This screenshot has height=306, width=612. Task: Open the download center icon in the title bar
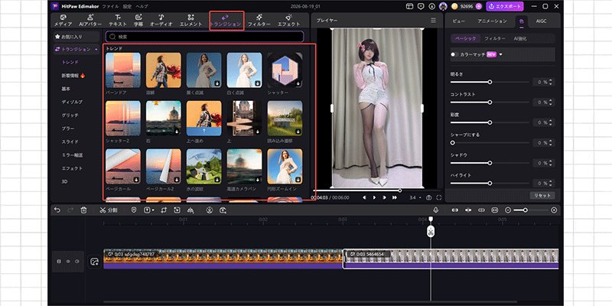pos(431,6)
